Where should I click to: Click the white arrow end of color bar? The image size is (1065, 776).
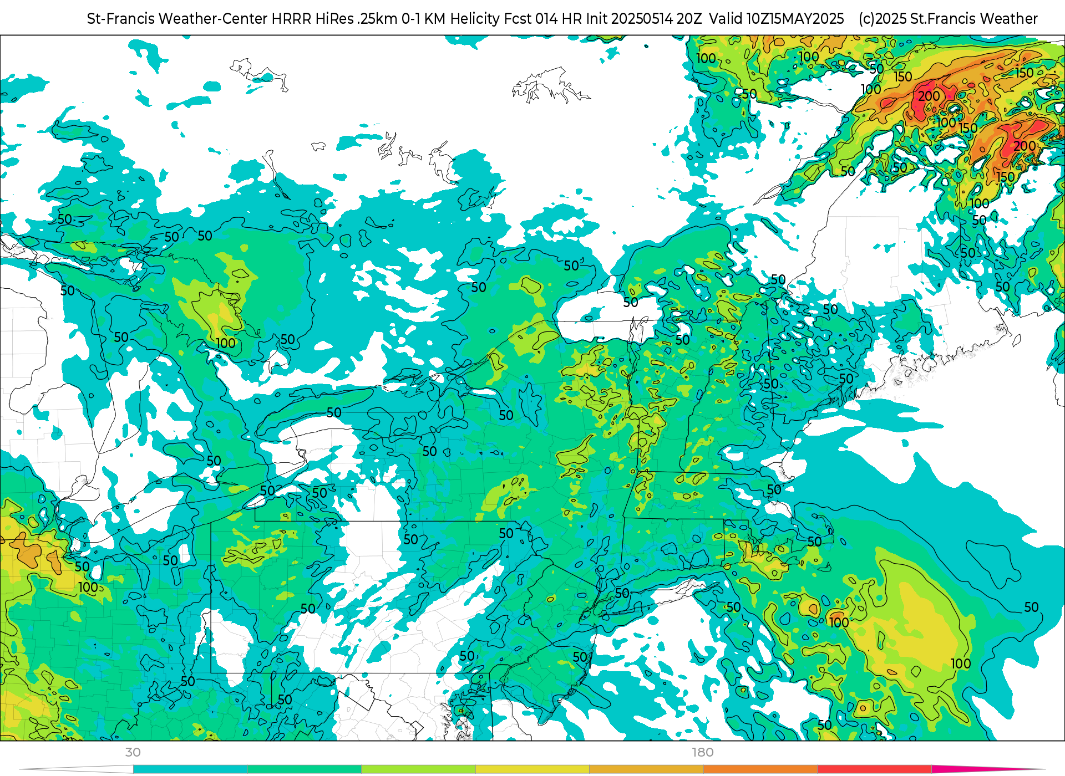coord(77,769)
